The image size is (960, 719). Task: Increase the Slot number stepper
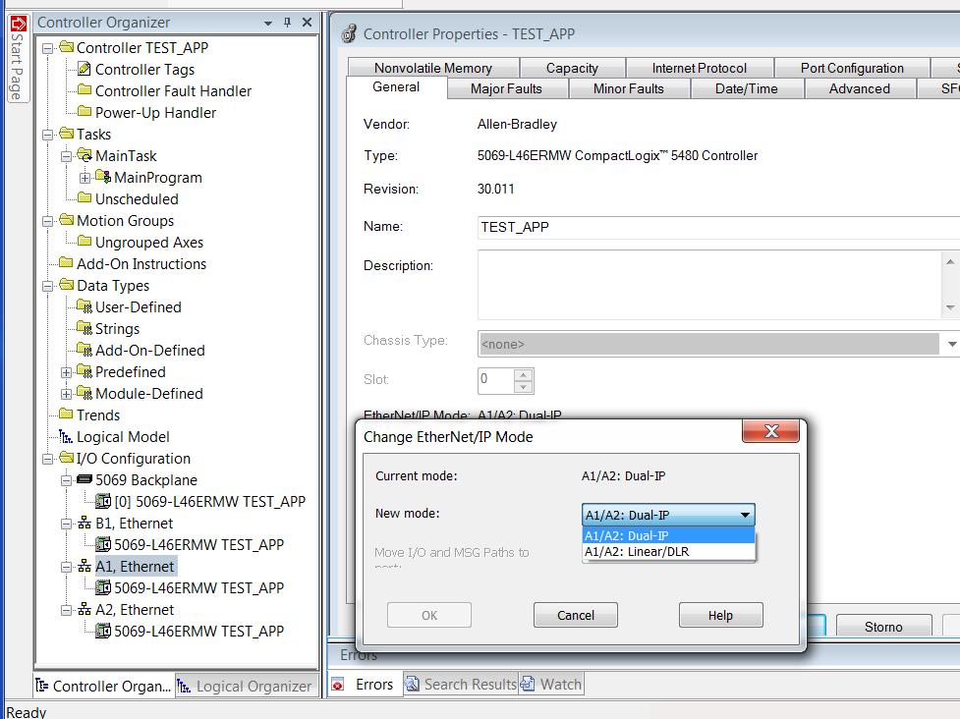pyautogui.click(x=523, y=373)
